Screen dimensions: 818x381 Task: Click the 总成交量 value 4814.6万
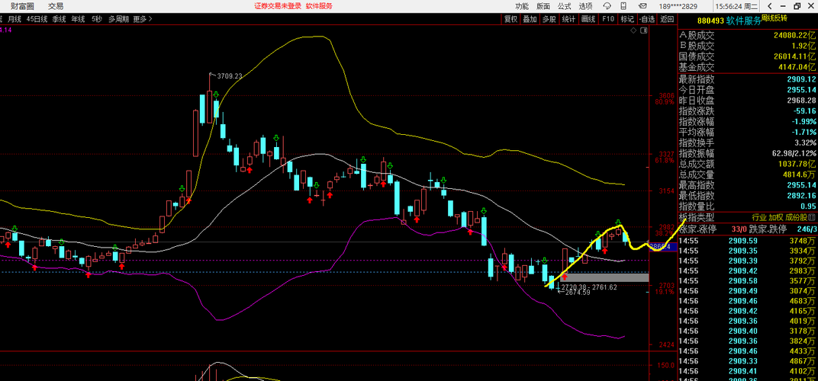coord(800,174)
